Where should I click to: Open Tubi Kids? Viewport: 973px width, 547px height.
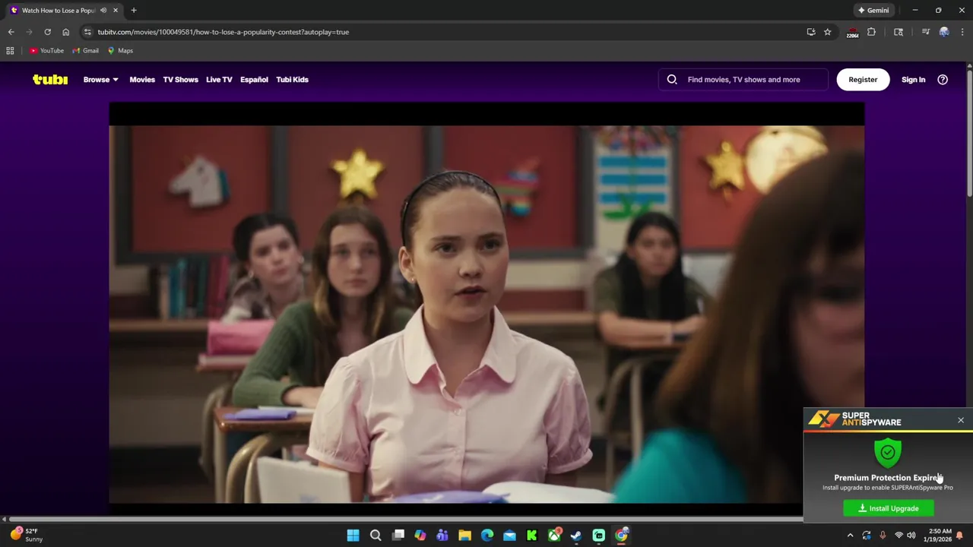[x=292, y=79]
